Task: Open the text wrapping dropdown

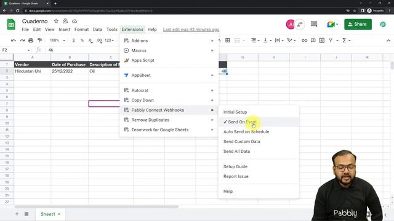Action: pyautogui.click(x=279, y=41)
